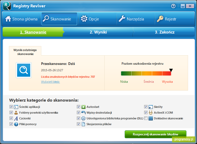
Task: Click Poziom uszkodzenia rejestru heading
Action: click(x=142, y=64)
